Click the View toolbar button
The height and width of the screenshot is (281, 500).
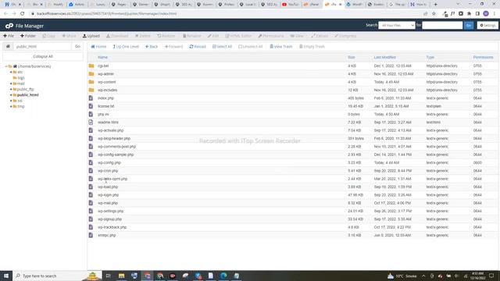click(x=297, y=36)
